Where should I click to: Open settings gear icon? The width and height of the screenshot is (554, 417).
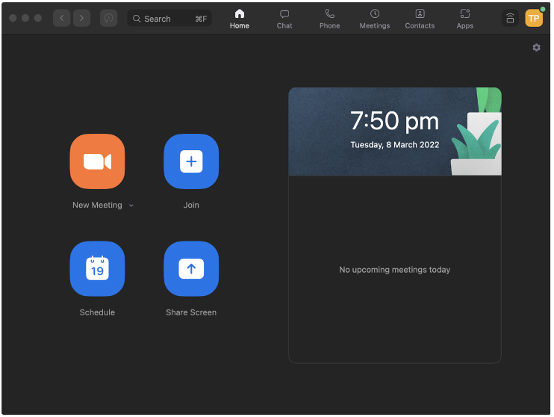coord(536,47)
